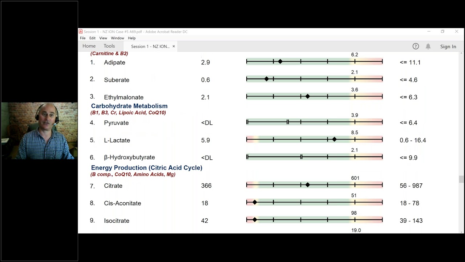The height and width of the screenshot is (262, 465).
Task: Switch to the Tools tab
Action: click(x=109, y=46)
